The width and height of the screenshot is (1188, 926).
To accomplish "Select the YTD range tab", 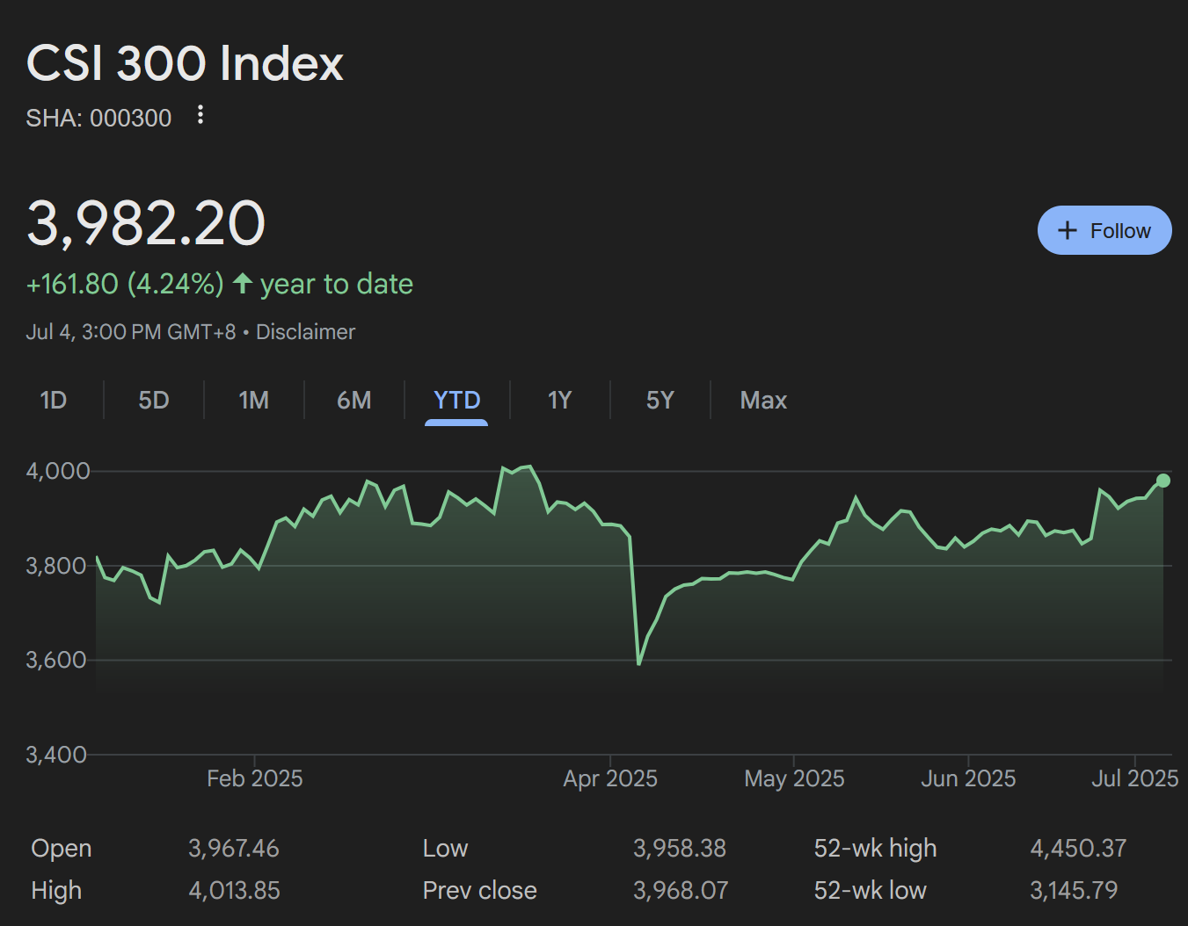I will (456, 401).
